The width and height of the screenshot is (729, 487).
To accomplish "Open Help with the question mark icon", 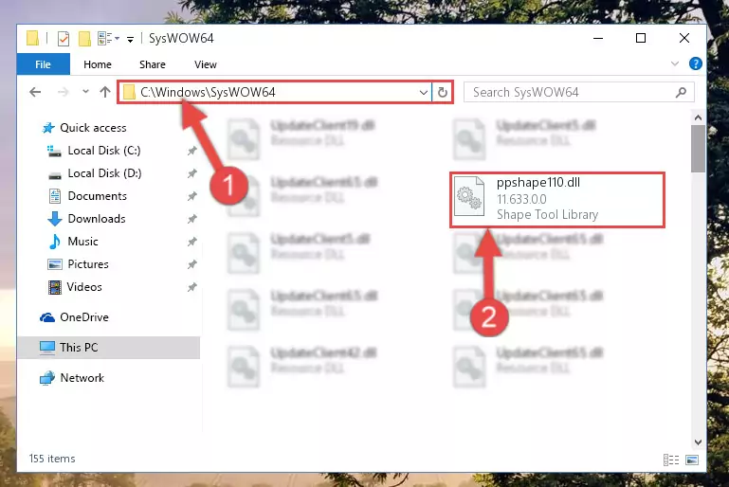I will coord(696,63).
